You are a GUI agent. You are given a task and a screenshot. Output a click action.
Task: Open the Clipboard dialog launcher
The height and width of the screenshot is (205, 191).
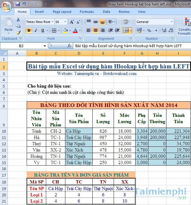tap(21, 38)
